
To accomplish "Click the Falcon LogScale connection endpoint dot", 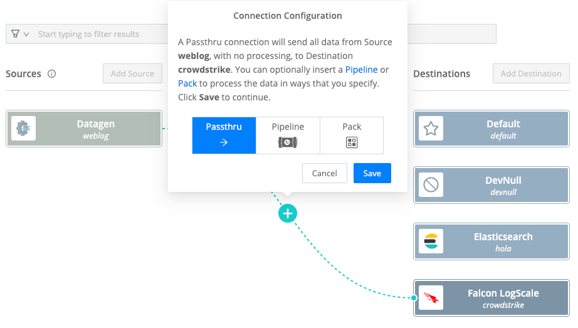I will pyautogui.click(x=414, y=298).
